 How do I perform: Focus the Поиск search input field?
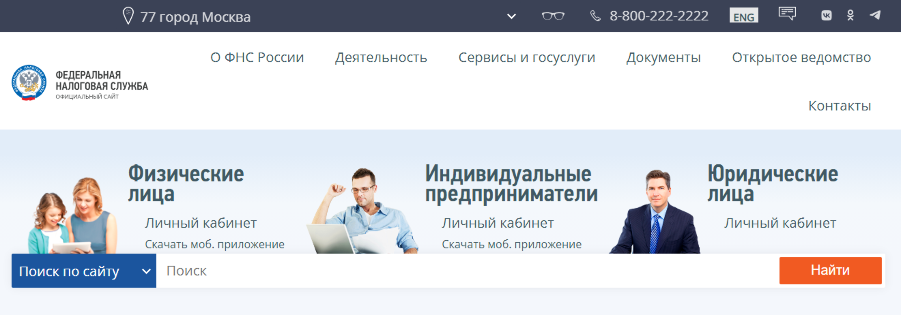coord(468,271)
